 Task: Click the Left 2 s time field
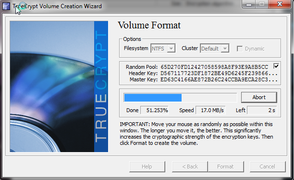coord(262,110)
